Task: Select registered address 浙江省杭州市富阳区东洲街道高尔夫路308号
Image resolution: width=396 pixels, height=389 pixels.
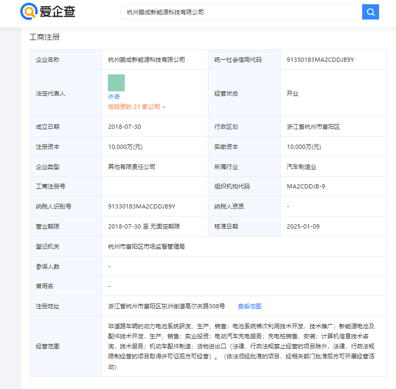Action: click(x=167, y=306)
